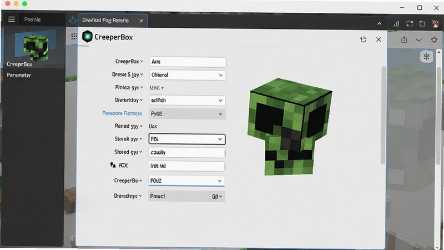Click the Uex value text

(x=153, y=126)
